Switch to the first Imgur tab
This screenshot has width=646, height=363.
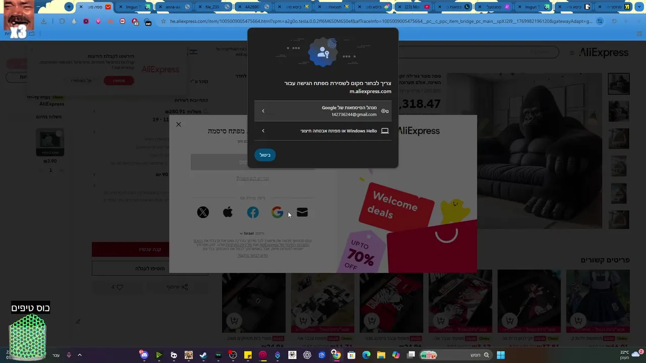point(133,7)
